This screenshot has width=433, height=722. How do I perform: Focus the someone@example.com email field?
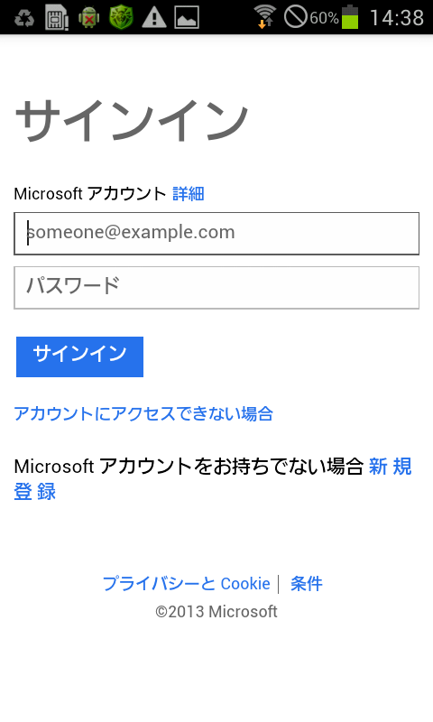tap(216, 234)
